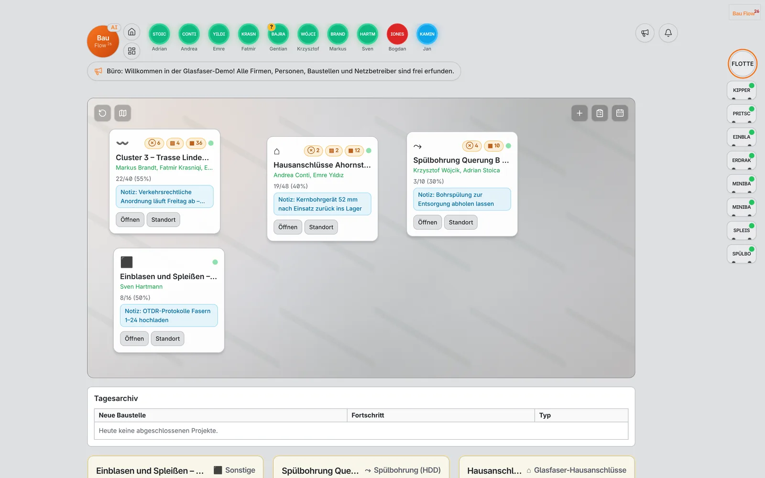765x478 pixels.
Task: Open the map view icon
Action: (123, 113)
